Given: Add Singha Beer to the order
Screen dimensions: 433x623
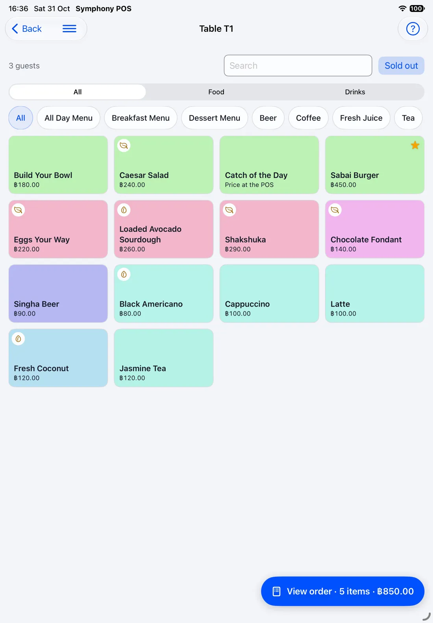Looking at the screenshot, I should 58,294.
